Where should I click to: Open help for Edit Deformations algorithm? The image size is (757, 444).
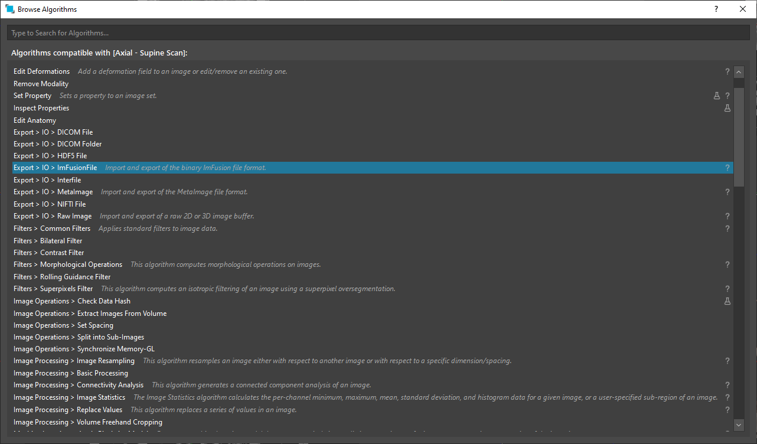click(727, 71)
